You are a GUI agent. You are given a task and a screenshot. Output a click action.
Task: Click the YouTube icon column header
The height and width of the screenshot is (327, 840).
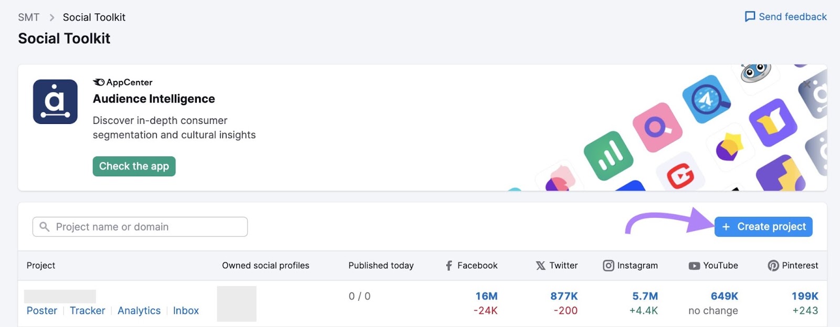[694, 266]
